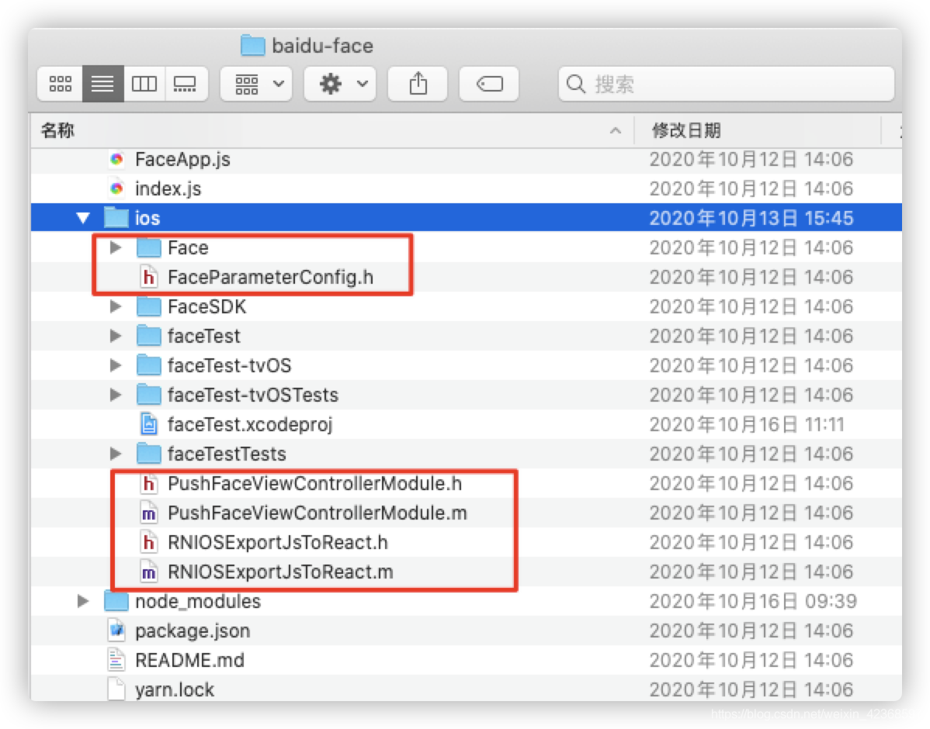Image resolution: width=930 pixels, height=729 pixels.
Task: Expand the Face folder
Action: click(116, 247)
